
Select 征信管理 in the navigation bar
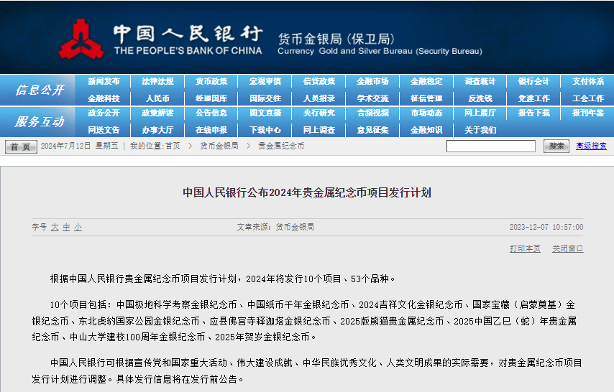tap(426, 98)
